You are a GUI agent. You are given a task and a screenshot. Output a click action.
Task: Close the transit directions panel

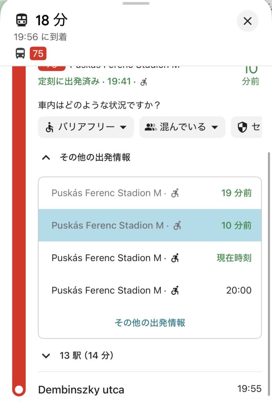[x=247, y=21]
